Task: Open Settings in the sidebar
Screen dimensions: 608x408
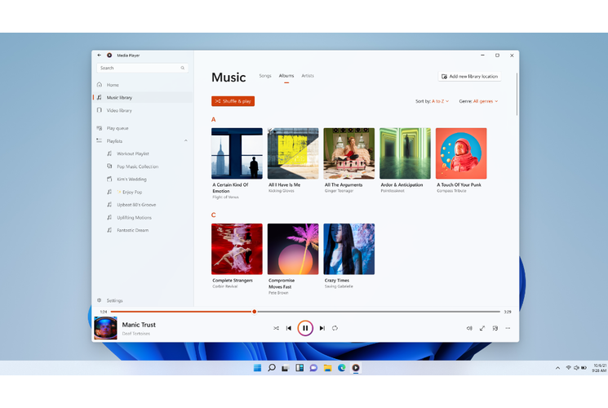Action: pos(143,300)
